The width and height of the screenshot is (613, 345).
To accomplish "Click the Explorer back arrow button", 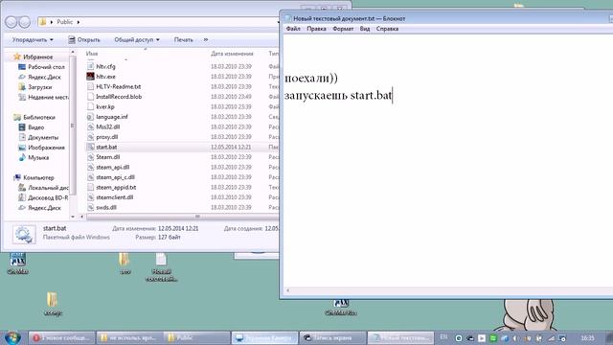I will [11, 22].
